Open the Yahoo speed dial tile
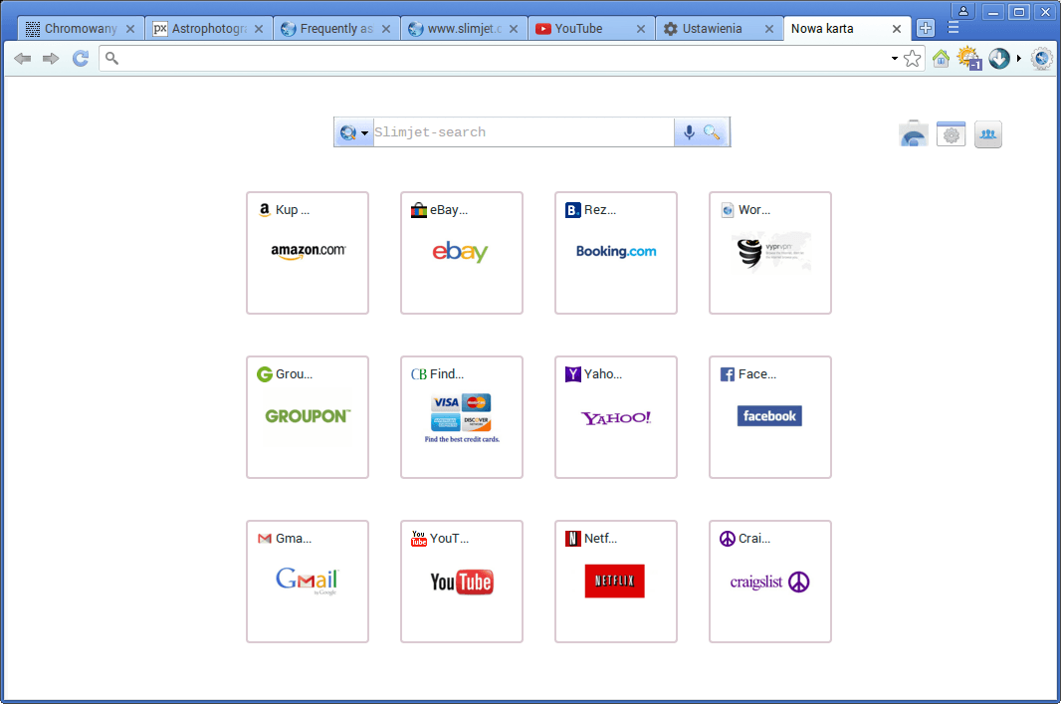This screenshot has height=704, width=1061. [616, 417]
